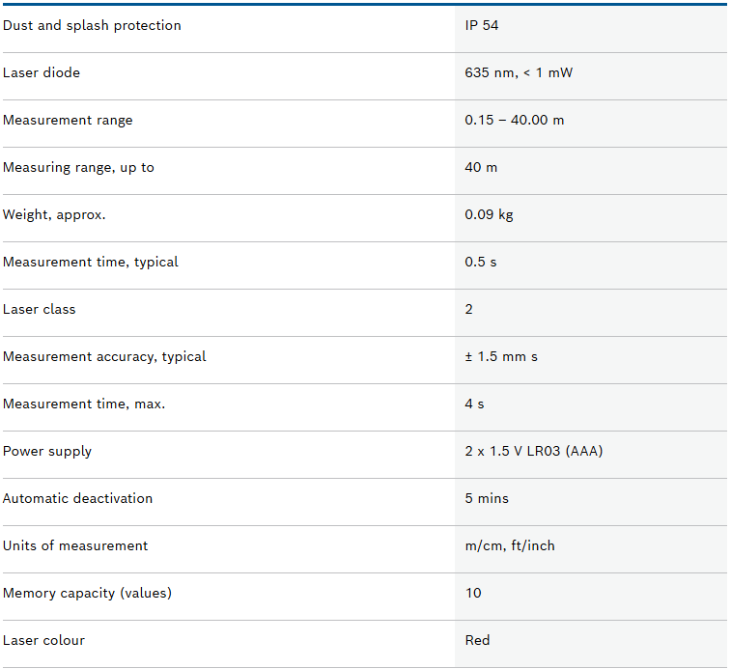The height and width of the screenshot is (669, 731).
Task: Select the "Red" laser colour value
Action: tap(477, 641)
